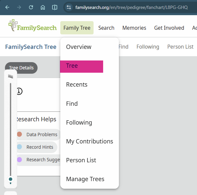Viewport: 197px width, 195px height.
Task: Collapse the Family Tree dropdown menu
Action: (77, 28)
